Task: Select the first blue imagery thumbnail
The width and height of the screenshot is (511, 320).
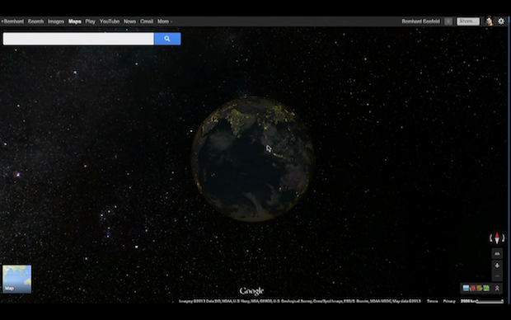Action: pos(466,288)
